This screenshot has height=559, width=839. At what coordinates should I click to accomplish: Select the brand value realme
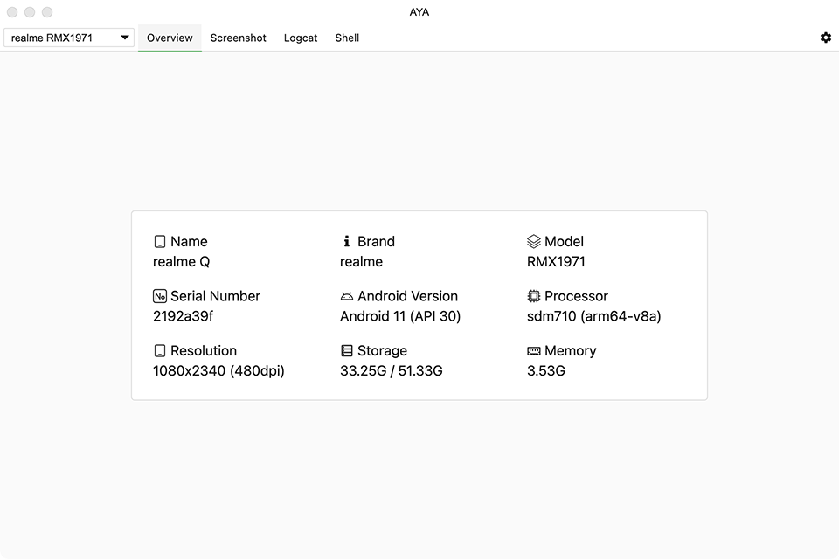(361, 262)
